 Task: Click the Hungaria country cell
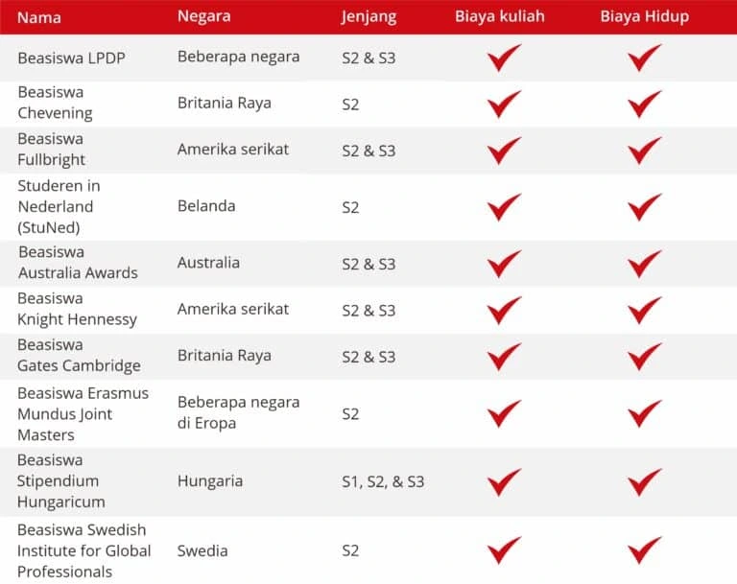coord(209,481)
